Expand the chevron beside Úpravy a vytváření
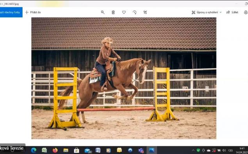248x154 pixels. click(221, 12)
